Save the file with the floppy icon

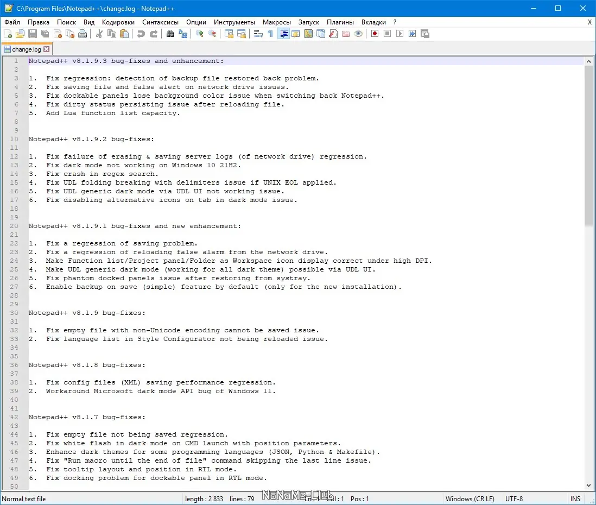(x=33, y=34)
